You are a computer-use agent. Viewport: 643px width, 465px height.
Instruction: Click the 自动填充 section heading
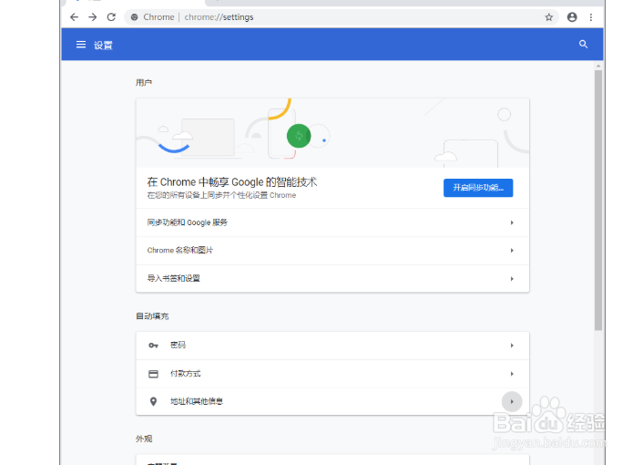[152, 316]
